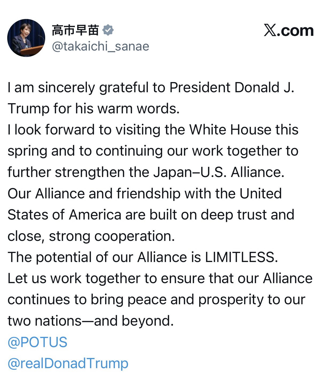Image resolution: width=332 pixels, height=389 pixels.
Task: Click the "Japan–U.S. Alliance" phrase
Action: pos(218,172)
